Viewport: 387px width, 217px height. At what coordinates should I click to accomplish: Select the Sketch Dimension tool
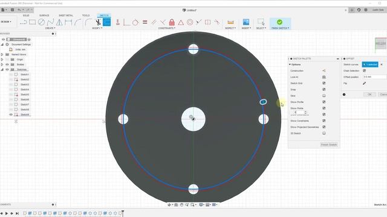[x=68, y=22]
